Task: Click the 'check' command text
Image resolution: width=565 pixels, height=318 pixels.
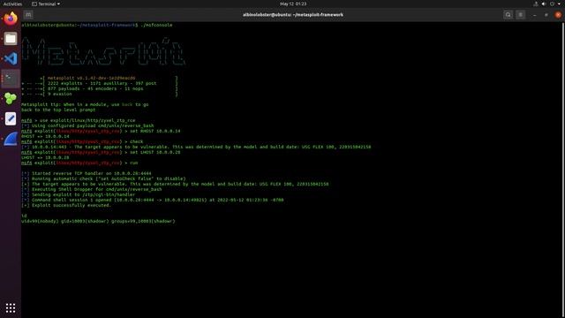Action: tap(136, 141)
